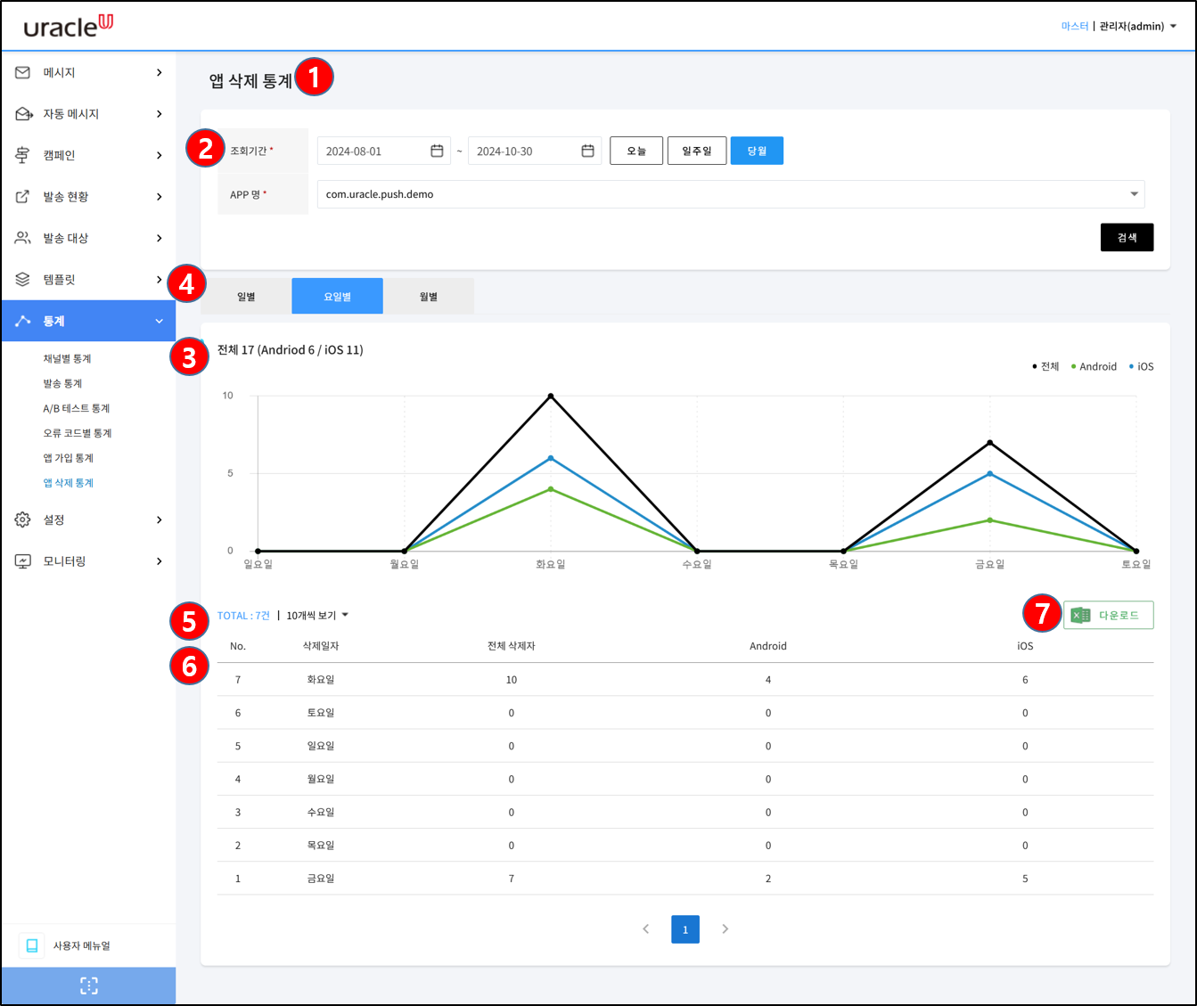Click the 마스터 link at top right
1197x1006 pixels.
click(x=1075, y=26)
